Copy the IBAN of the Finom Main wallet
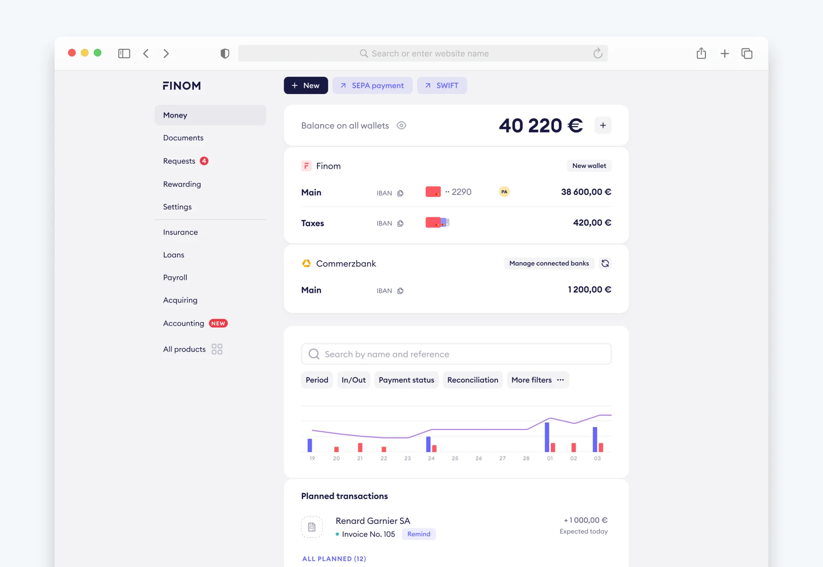 click(x=401, y=193)
